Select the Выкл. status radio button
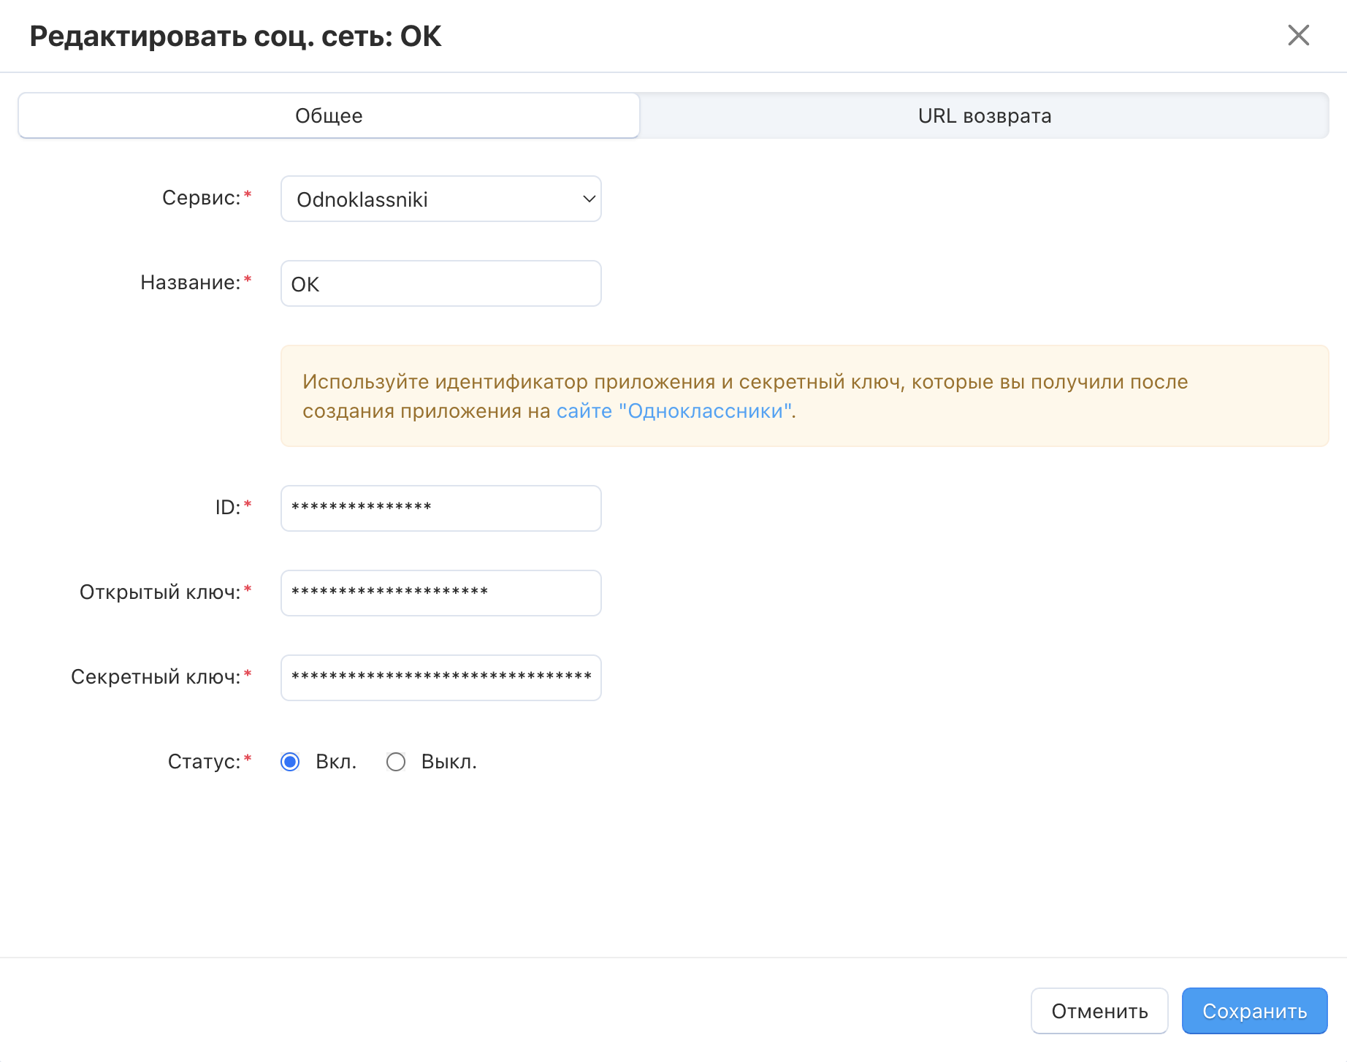 point(396,762)
